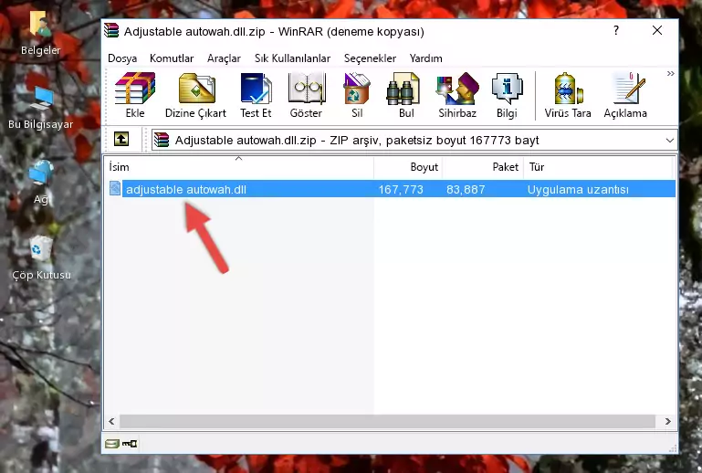The height and width of the screenshot is (473, 702).
Task: Open the Göster viewer icon
Action: pyautogui.click(x=306, y=95)
